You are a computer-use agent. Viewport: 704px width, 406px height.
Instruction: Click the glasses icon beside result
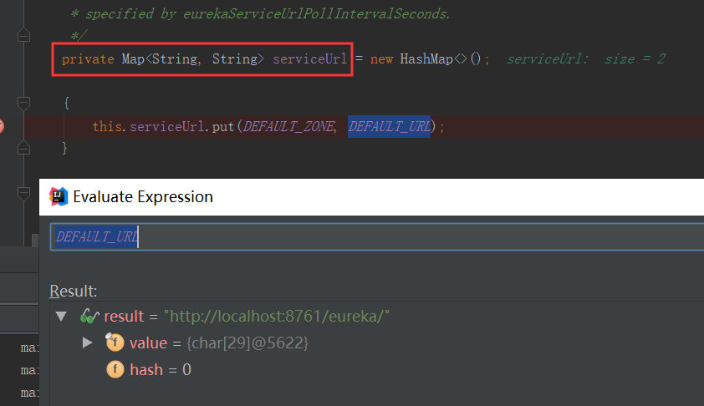pos(89,317)
